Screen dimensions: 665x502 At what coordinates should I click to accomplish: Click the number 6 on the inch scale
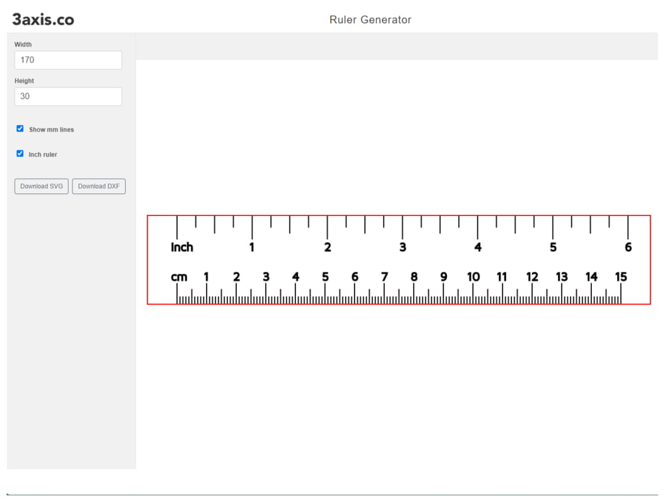tap(628, 247)
